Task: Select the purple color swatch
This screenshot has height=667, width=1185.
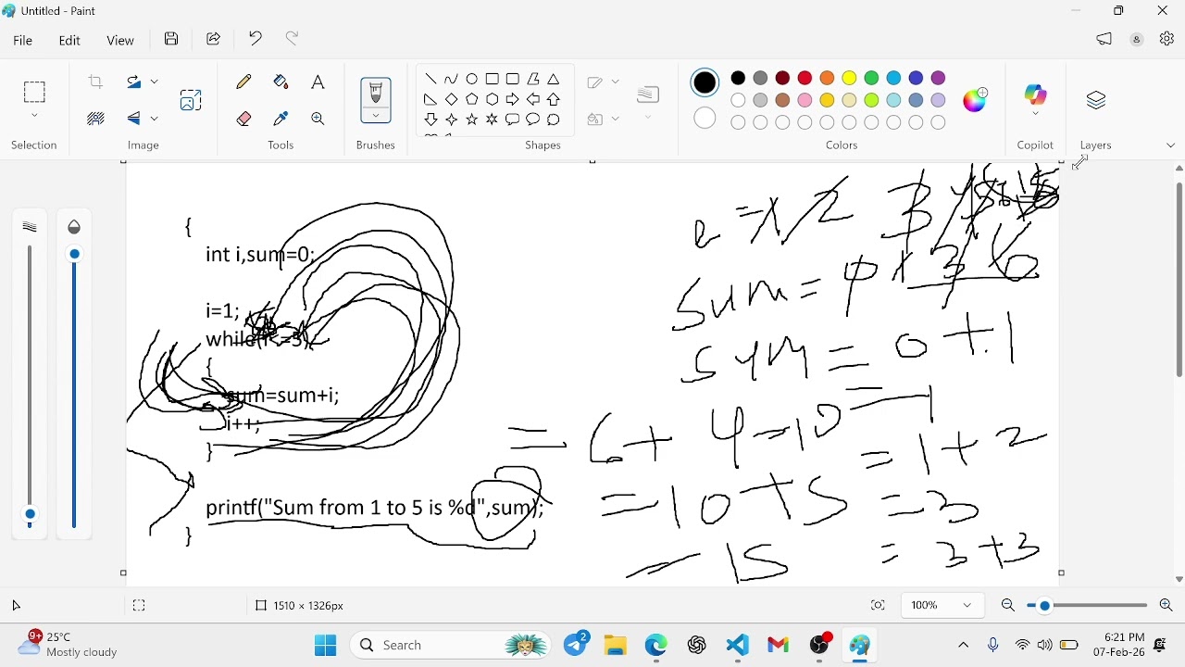Action: tap(939, 78)
